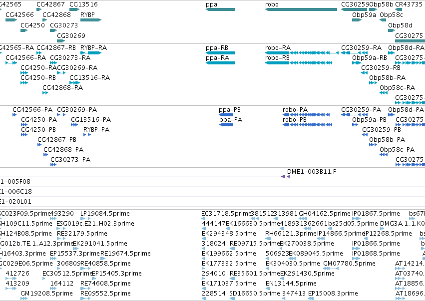Click the EP15537.3prime EST label
Image resolution: width=425 pixels, height=301 pixels.
(x=75, y=254)
